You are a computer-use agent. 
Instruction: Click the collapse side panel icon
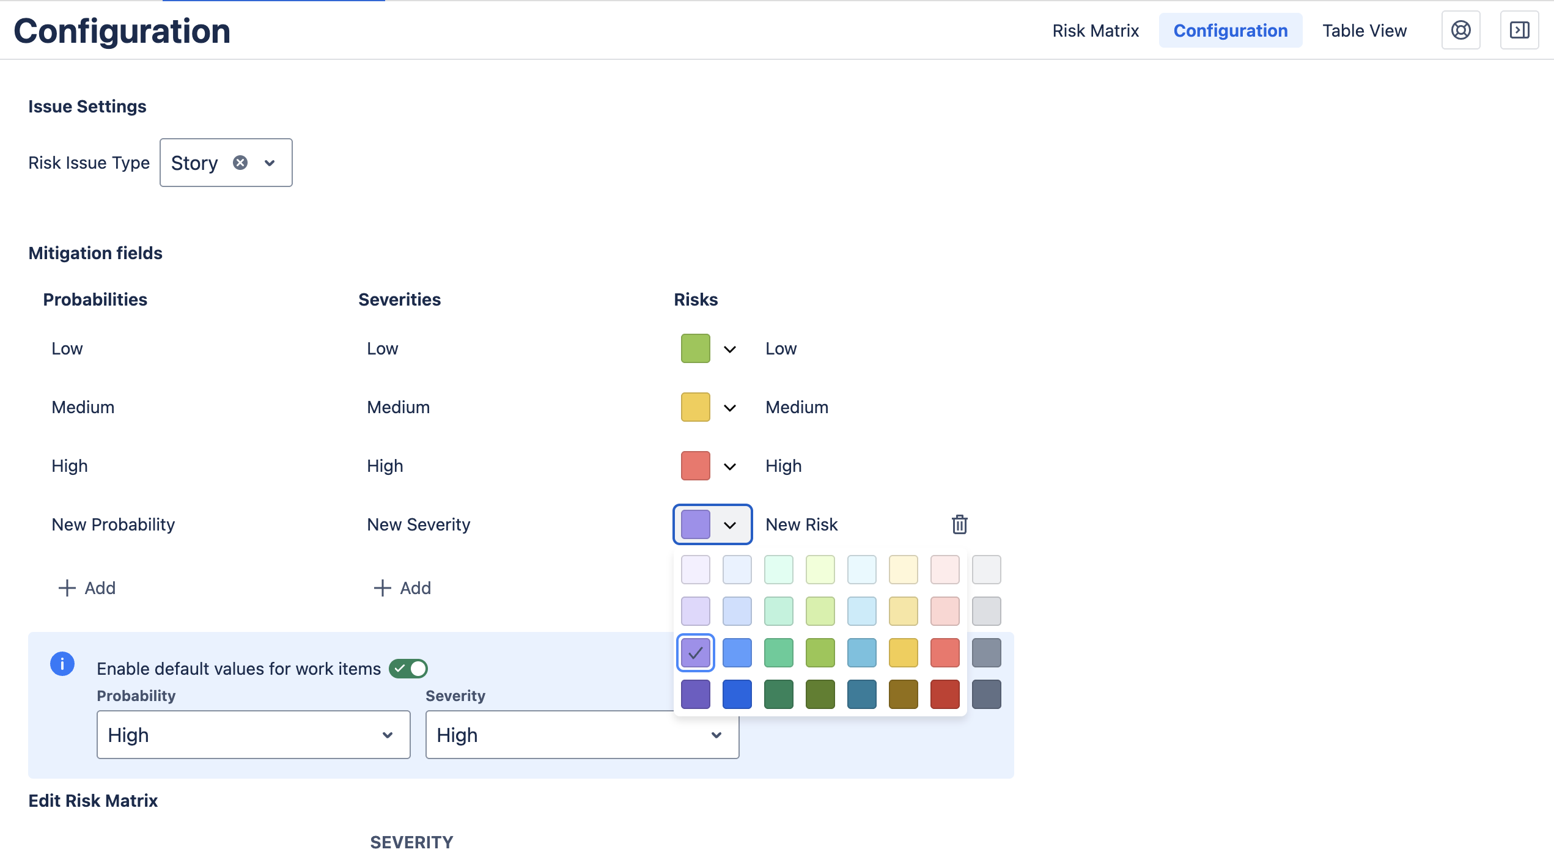(x=1519, y=30)
